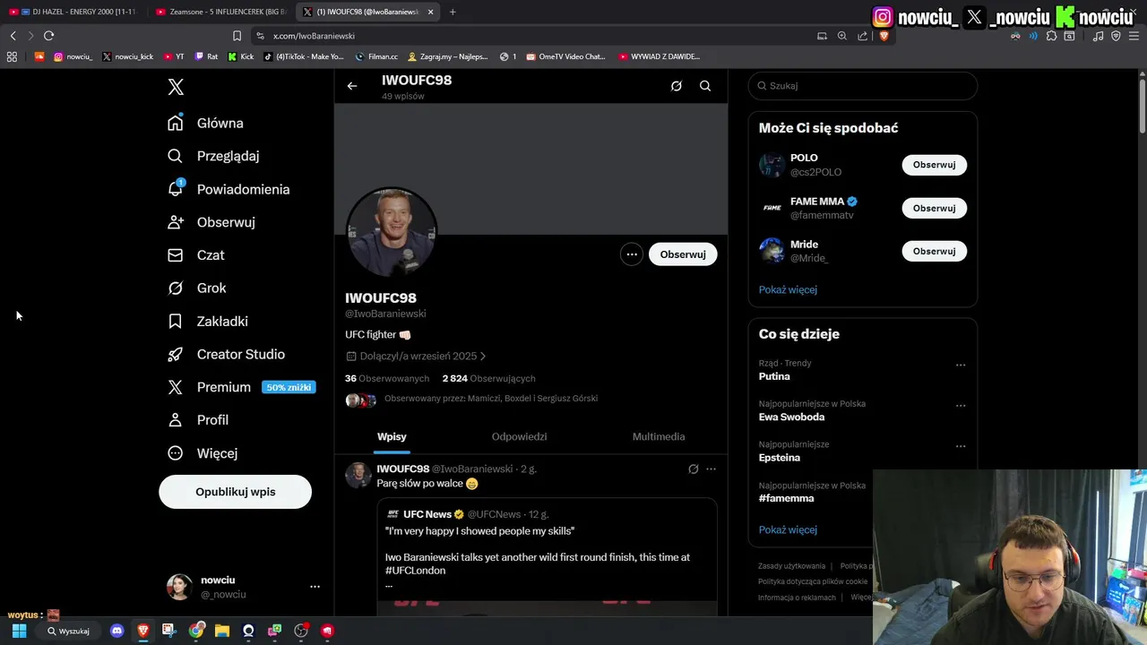The height and width of the screenshot is (645, 1147).
Task: Open Grok from the sidebar
Action: (x=197, y=288)
